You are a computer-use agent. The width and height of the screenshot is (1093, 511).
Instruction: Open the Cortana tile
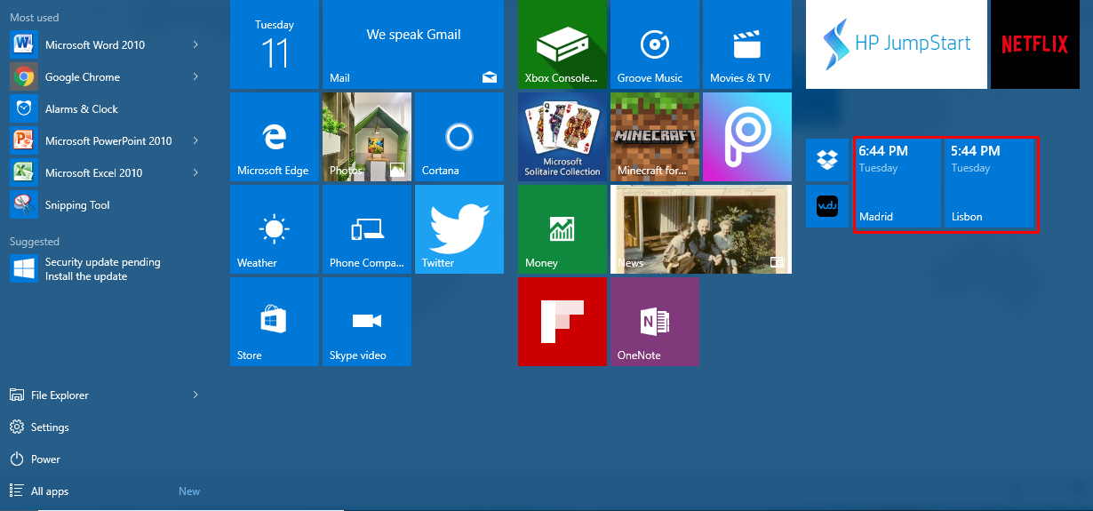tap(459, 137)
